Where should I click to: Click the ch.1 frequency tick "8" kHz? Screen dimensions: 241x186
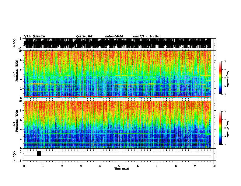click(21, 60)
